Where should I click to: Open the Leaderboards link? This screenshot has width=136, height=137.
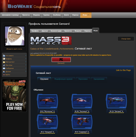[x=52, y=49]
